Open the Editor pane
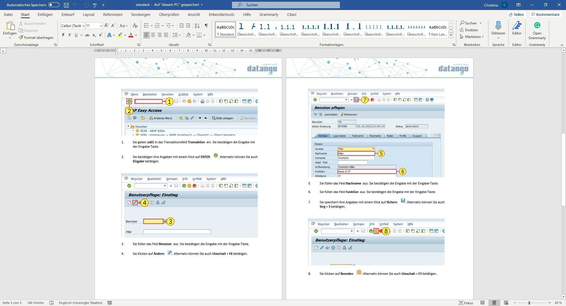 [x=517, y=29]
